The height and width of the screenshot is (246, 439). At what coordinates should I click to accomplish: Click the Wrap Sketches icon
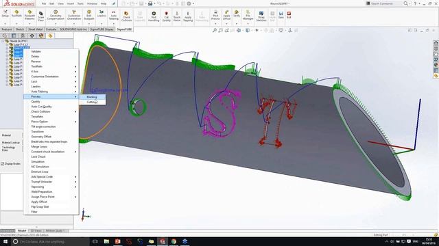click(261, 16)
